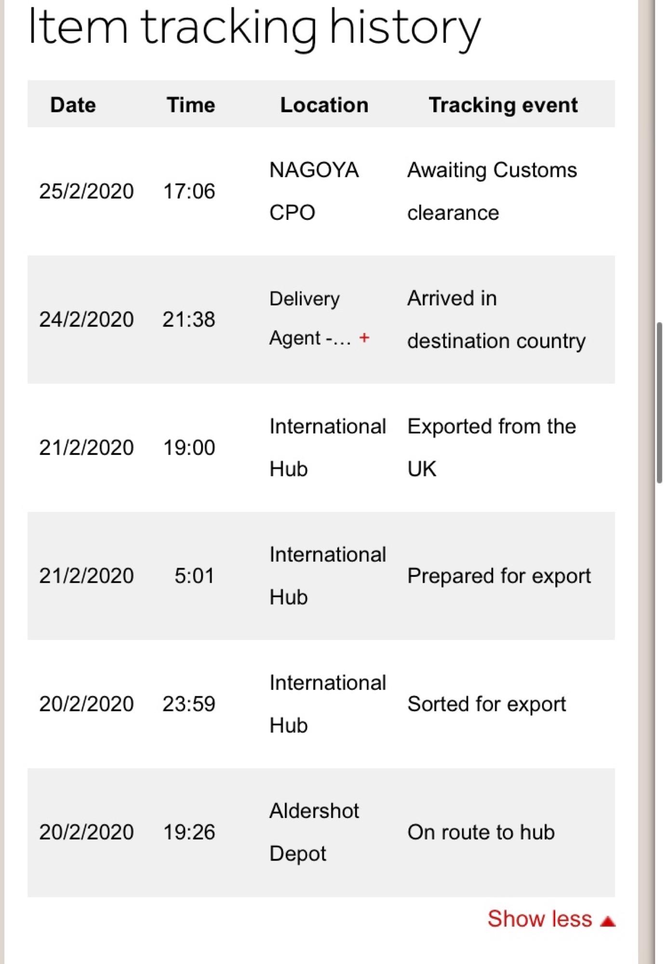Click the page scrollbar thumb at right
668x964 pixels.
click(659, 402)
